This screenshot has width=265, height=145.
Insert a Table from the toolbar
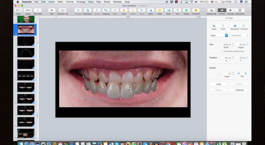pos(160,11)
